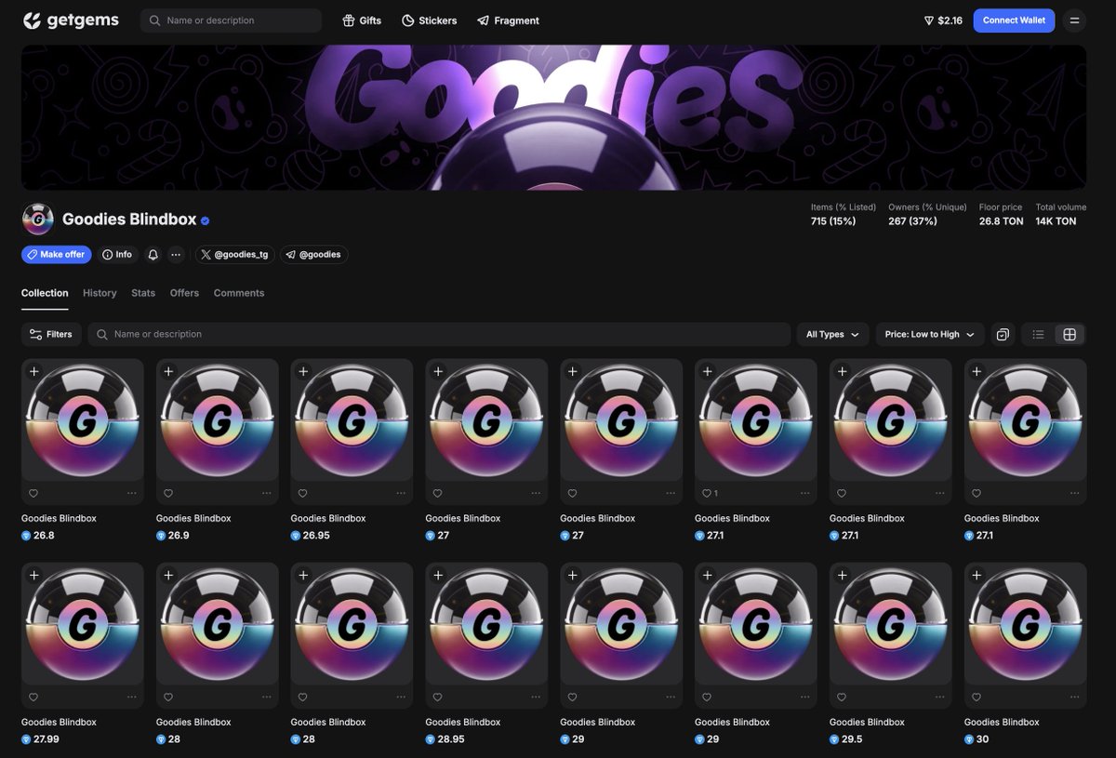Open the 26.95 TON Blindbox image

(x=352, y=420)
